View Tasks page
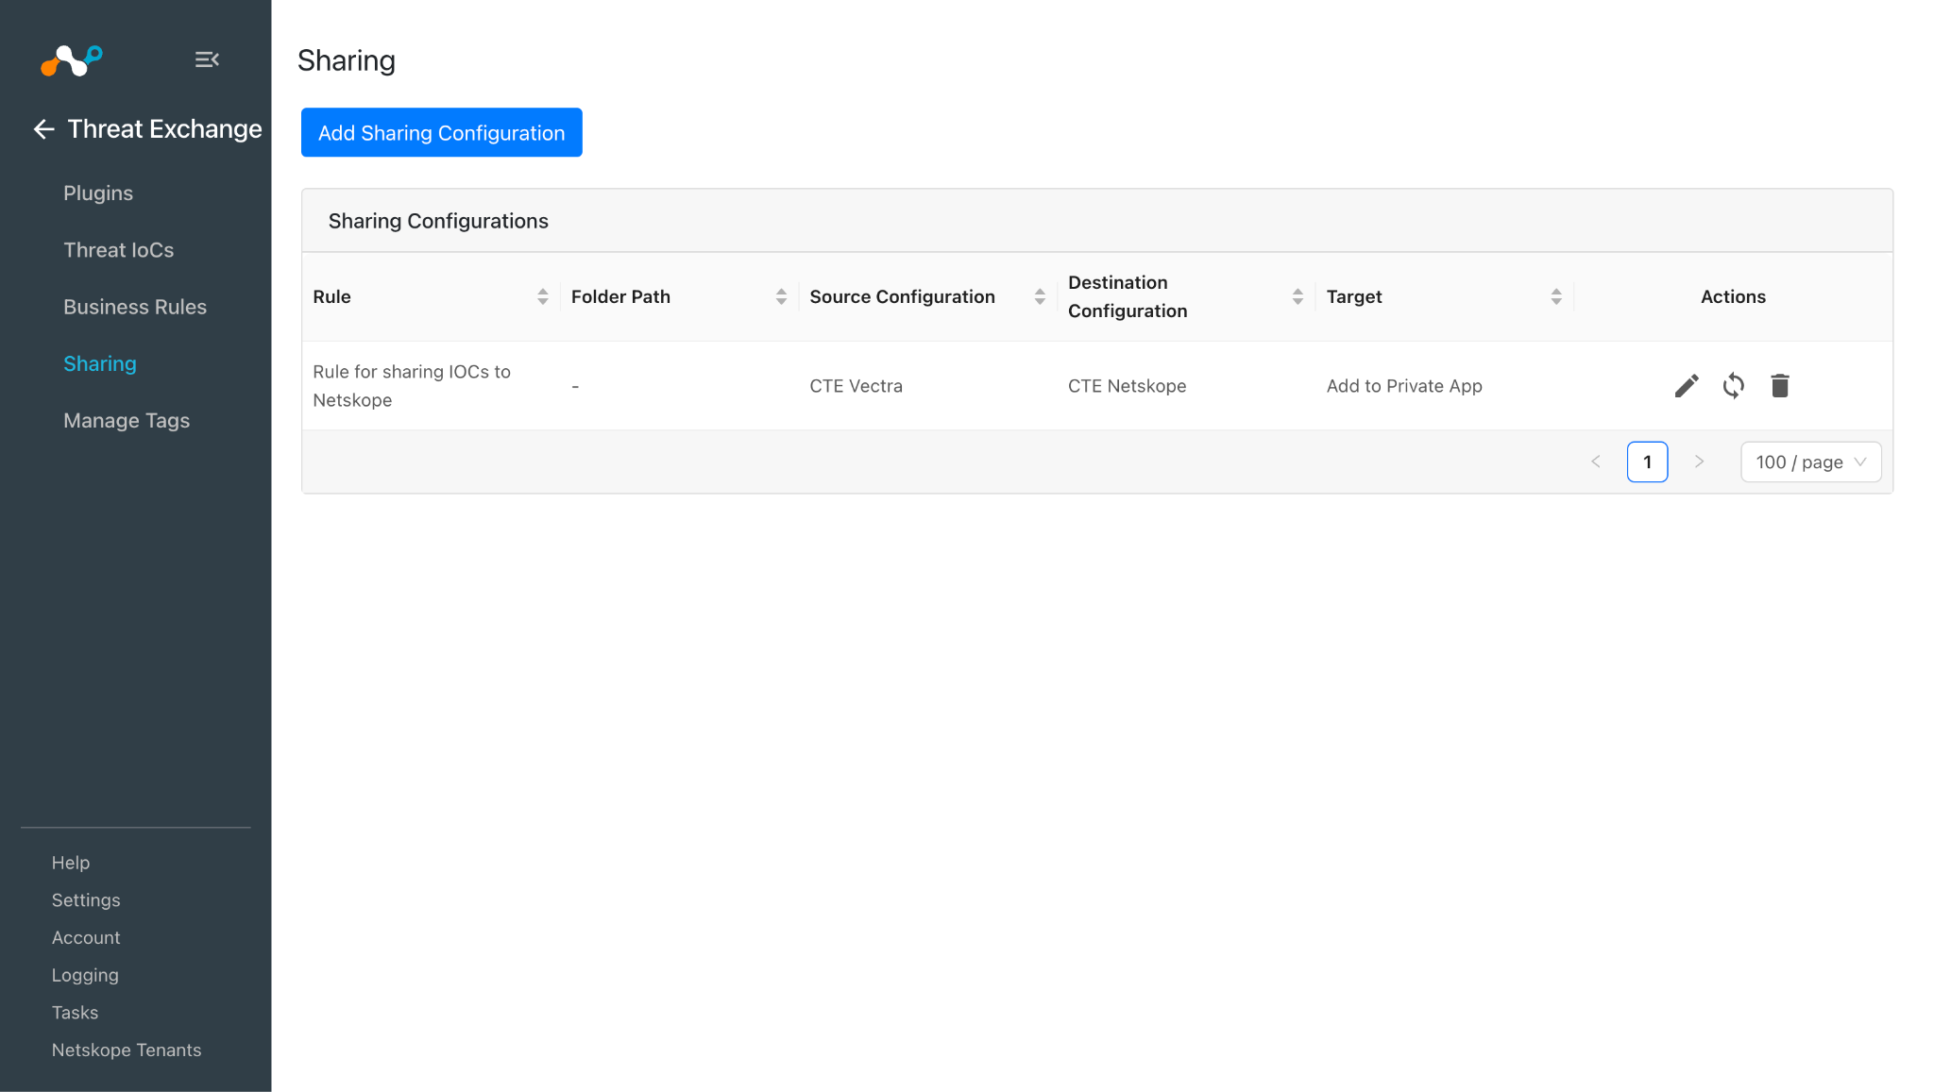The image size is (1934, 1092). (x=75, y=1013)
